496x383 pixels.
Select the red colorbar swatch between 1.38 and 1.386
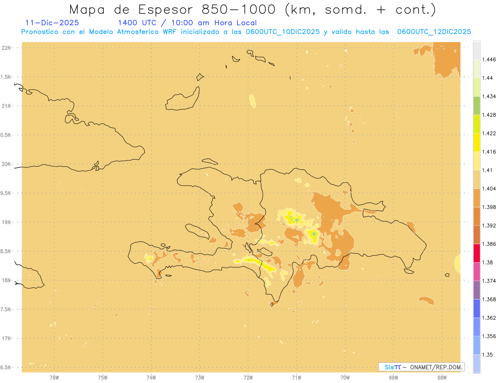[477, 253]
